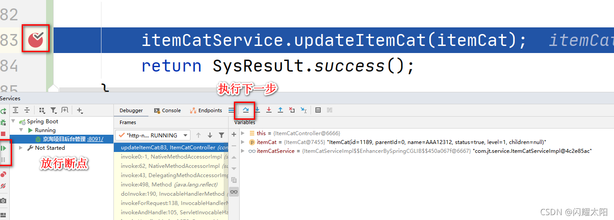Open the Group By icon in Services toolbar
The image size is (614, 220).
(42, 110)
